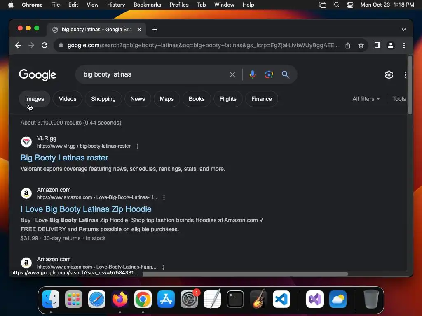
Task: Launch Firefox from the Dock
Action: [x=120, y=299]
